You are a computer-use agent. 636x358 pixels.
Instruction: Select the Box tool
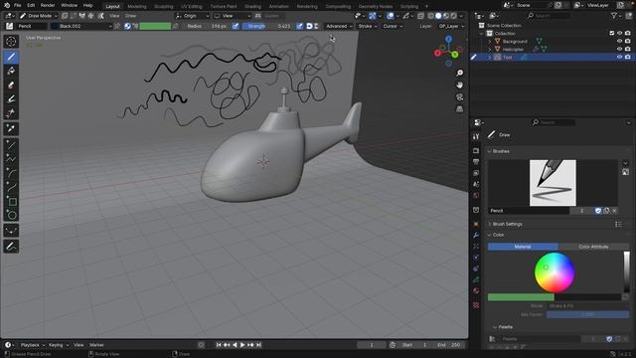[x=11, y=201]
